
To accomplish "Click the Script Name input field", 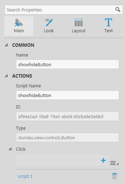I will click(x=67, y=95).
